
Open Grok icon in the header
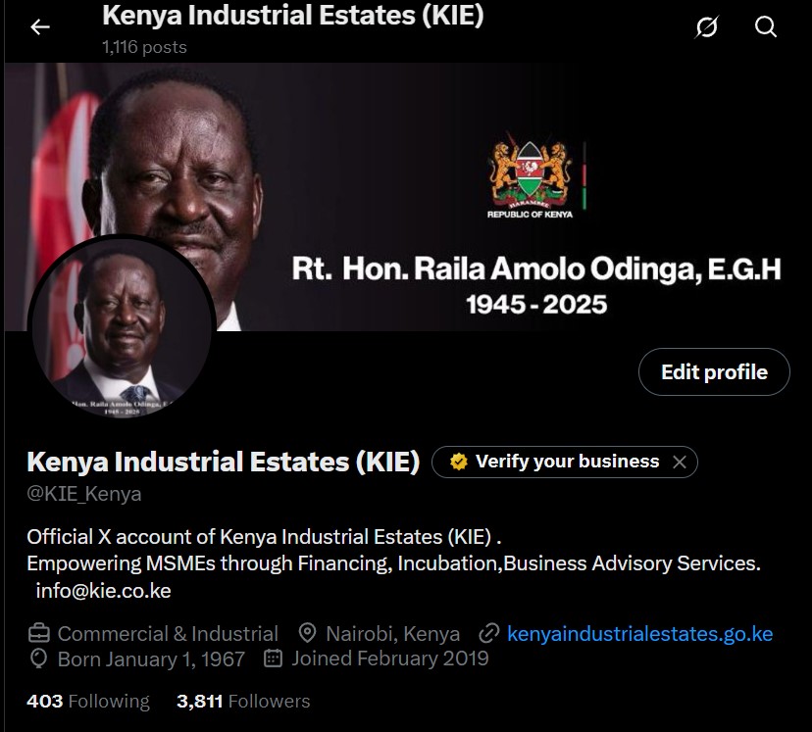(x=707, y=26)
